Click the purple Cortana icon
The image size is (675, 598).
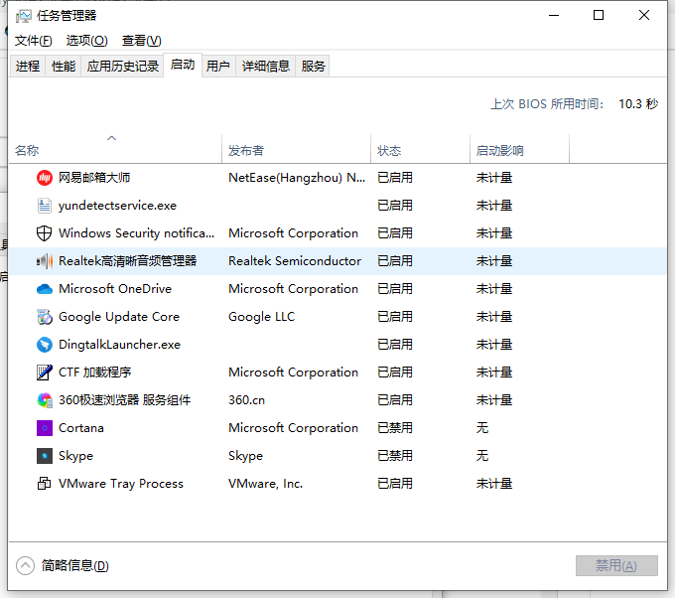click(x=44, y=428)
